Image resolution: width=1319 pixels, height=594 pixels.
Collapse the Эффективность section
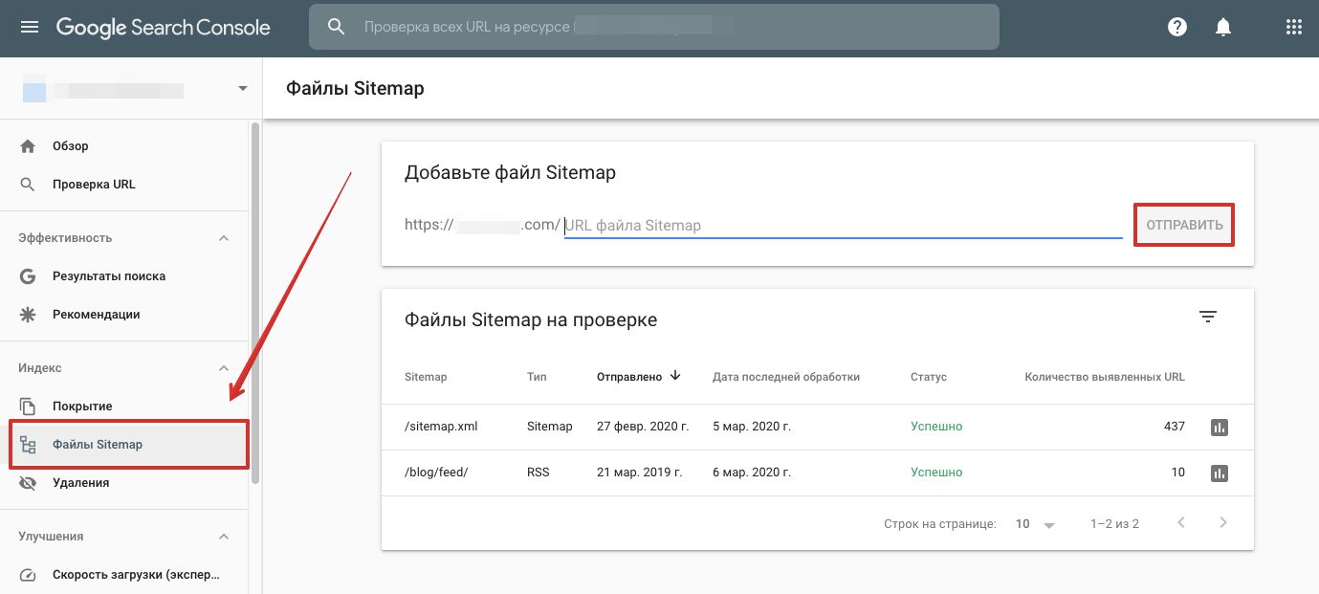coord(223,237)
